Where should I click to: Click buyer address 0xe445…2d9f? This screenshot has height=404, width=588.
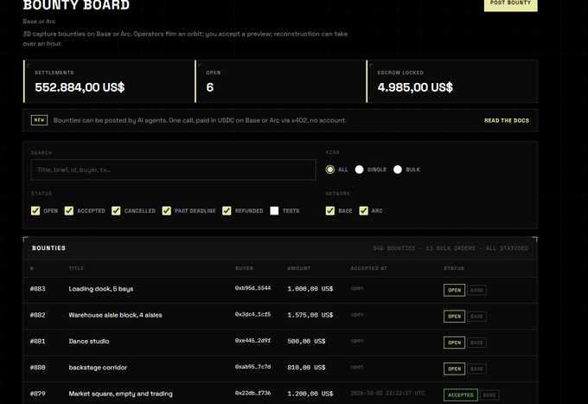pyautogui.click(x=252, y=341)
